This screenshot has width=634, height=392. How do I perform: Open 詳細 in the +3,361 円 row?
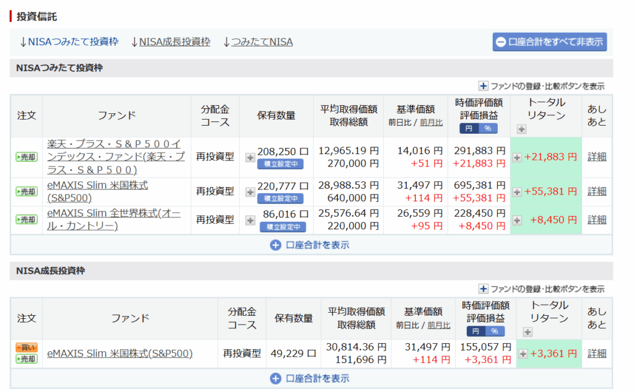click(x=597, y=354)
